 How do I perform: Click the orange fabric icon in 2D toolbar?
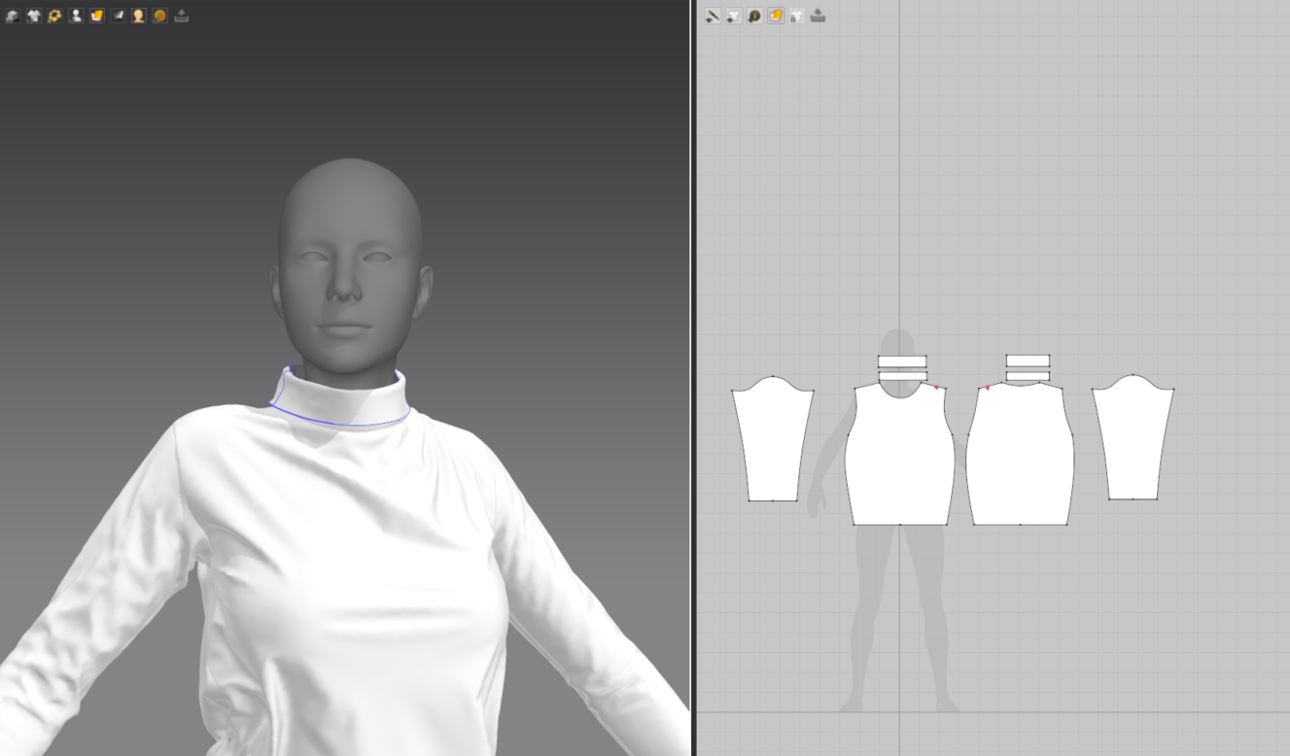point(776,16)
